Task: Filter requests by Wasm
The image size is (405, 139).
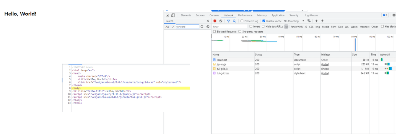Action: click(354, 27)
